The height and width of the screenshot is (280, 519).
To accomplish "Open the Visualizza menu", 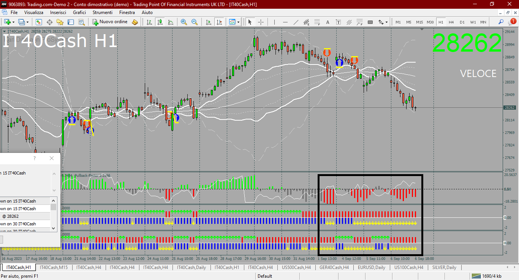I will pyautogui.click(x=34, y=13).
